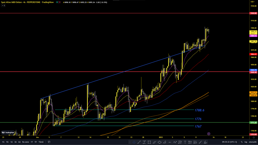Set range to 5Y
The image size is (258, 145).
click(x=36, y=142)
